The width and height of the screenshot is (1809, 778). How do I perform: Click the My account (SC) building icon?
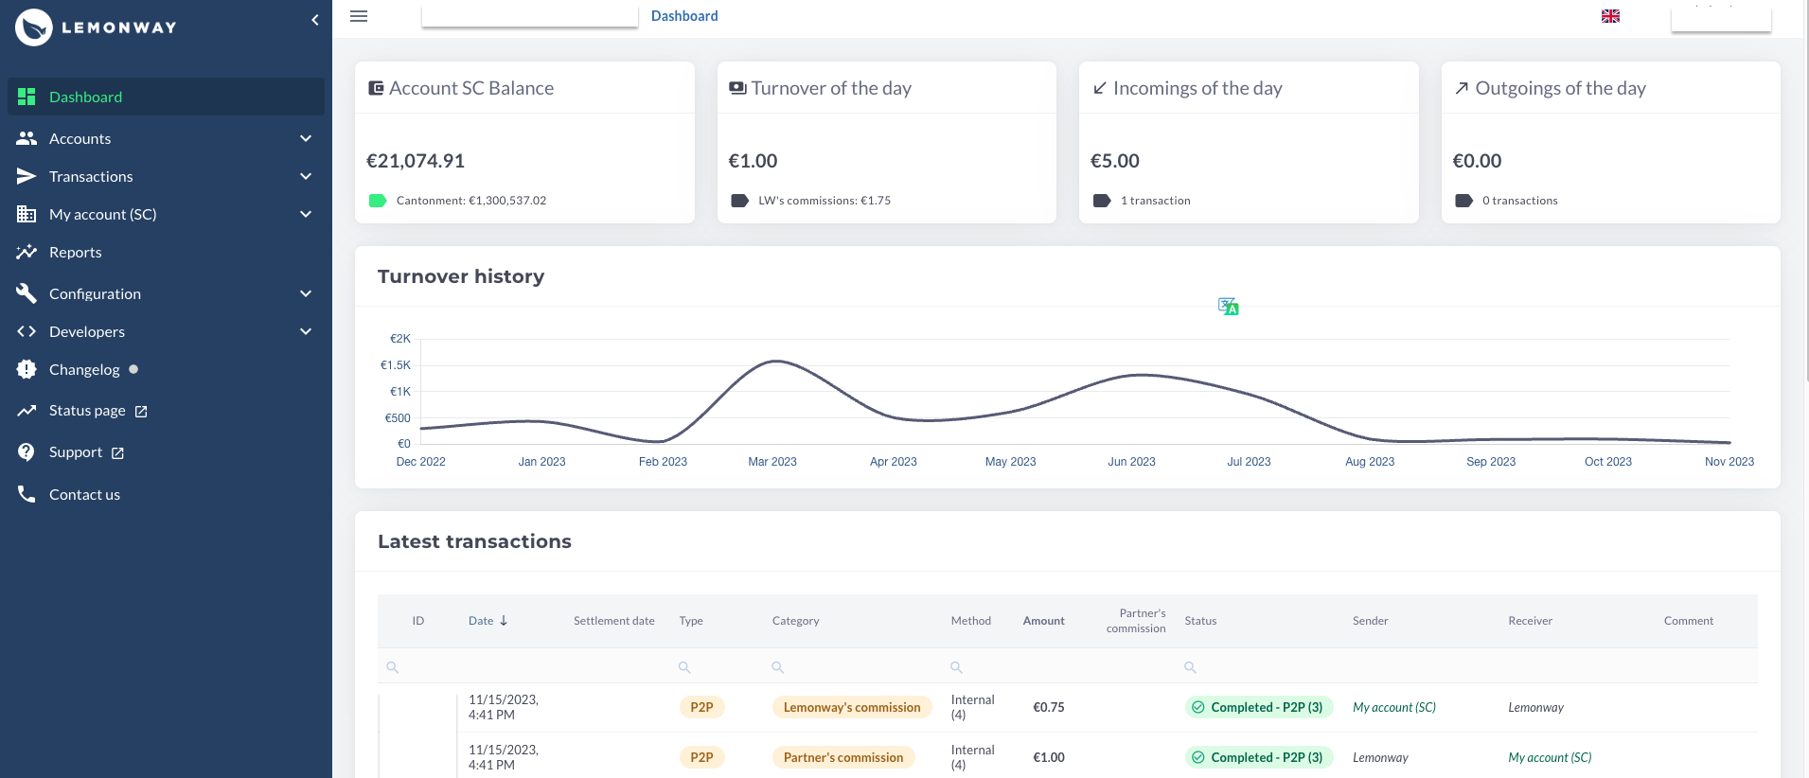(x=27, y=214)
